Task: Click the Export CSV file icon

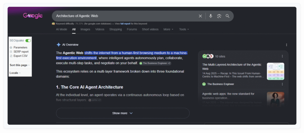Action: 11,56
